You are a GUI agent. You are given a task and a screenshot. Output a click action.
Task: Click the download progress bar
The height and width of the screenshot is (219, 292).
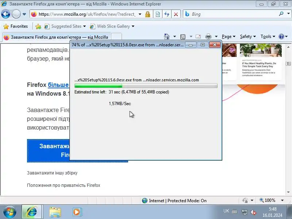tap(146, 86)
